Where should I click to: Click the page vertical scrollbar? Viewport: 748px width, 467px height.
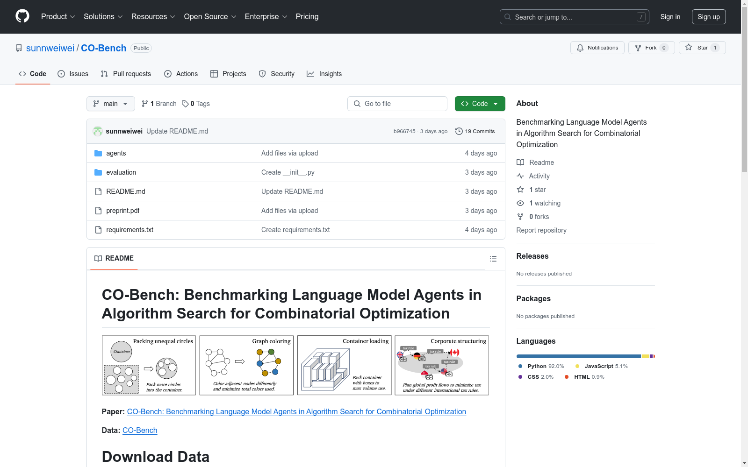pyautogui.click(x=744, y=89)
